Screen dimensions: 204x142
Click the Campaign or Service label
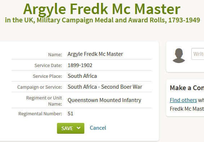click(40, 87)
